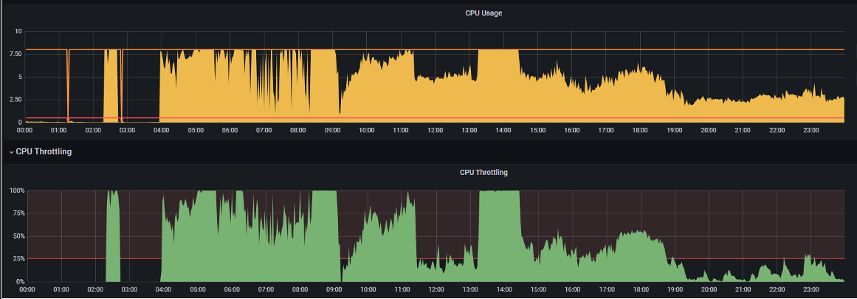Click the 21:00 label on CPU Throttling axis
This screenshot has width=857, height=299.
743,289
